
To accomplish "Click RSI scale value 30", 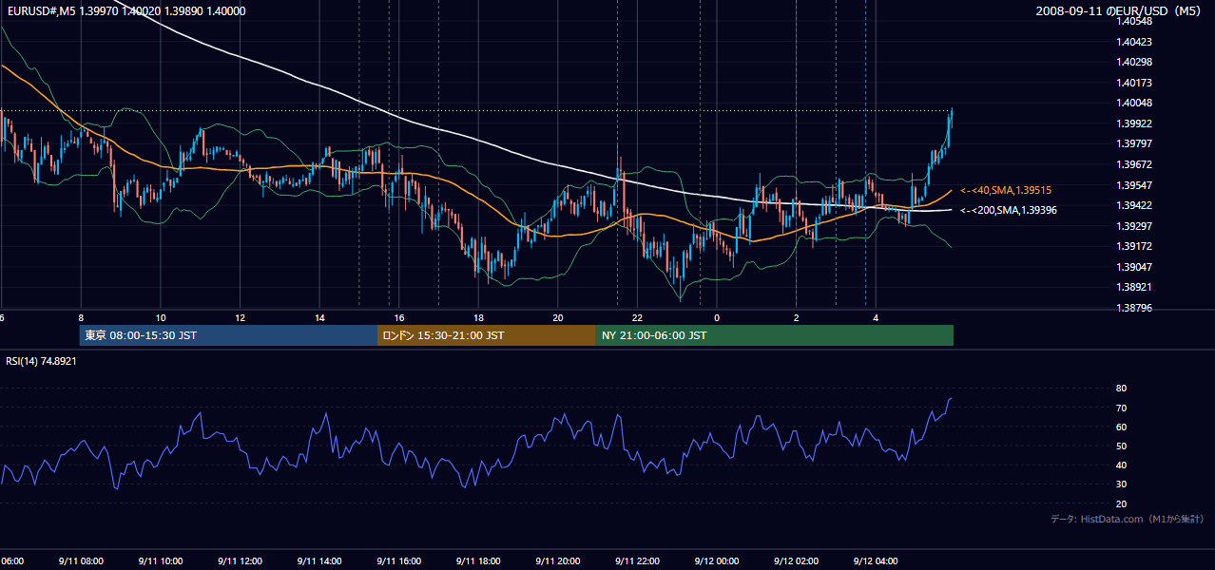I will [x=1122, y=484].
